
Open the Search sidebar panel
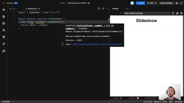click(4, 23)
